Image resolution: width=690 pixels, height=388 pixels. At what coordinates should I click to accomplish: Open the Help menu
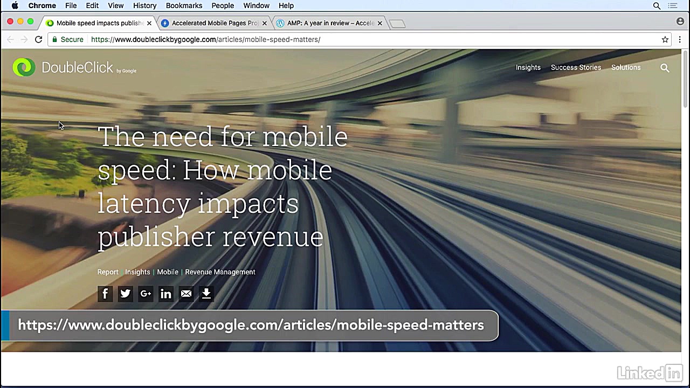click(x=286, y=5)
